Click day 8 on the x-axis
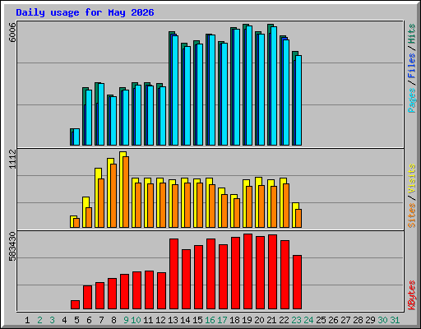Image resolution: width=421 pixels, height=329 pixels. point(113,320)
